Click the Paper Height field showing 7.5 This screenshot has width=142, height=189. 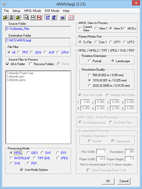130,159
